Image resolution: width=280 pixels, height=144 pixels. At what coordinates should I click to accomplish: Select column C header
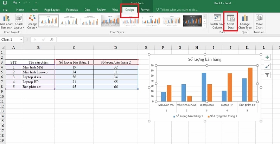pyautogui.click(x=74, y=47)
